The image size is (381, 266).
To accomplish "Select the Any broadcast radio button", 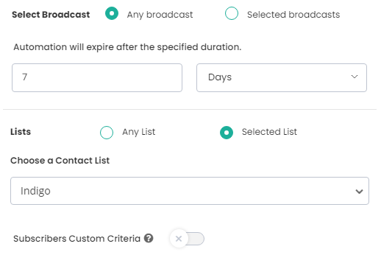I will click(x=112, y=13).
